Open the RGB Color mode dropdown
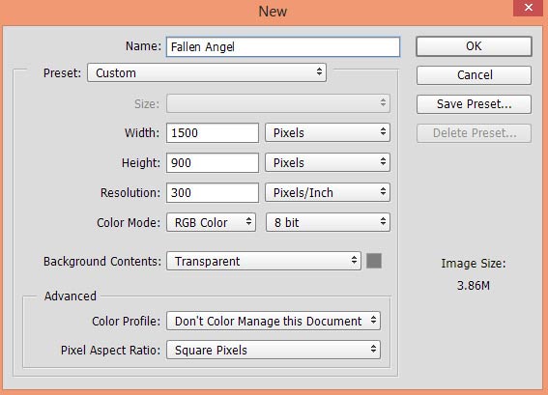 point(211,222)
